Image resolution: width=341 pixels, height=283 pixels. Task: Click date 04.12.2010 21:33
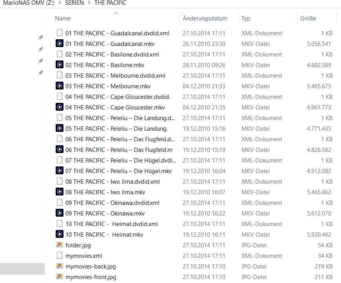[x=204, y=86]
